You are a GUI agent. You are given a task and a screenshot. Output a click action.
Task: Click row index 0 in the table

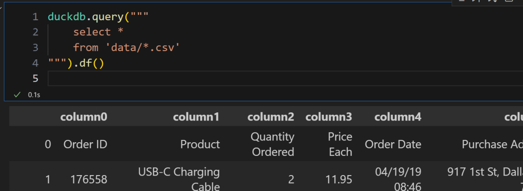click(x=47, y=144)
